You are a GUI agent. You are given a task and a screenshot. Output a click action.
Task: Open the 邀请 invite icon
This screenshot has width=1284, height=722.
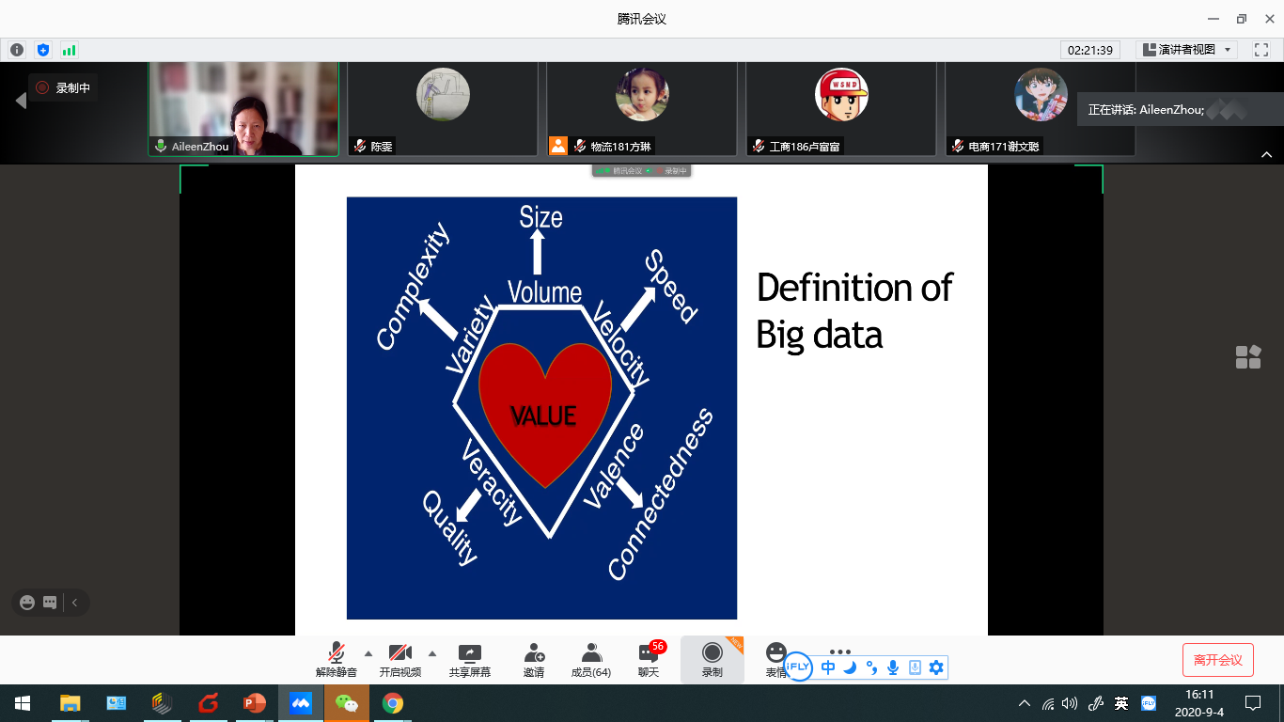click(534, 658)
